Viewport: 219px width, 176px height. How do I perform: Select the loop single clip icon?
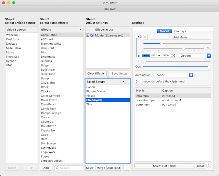153,56
